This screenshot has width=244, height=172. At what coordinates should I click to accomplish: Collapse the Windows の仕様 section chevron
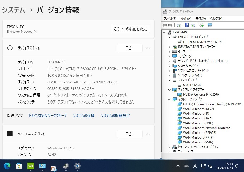(148, 134)
